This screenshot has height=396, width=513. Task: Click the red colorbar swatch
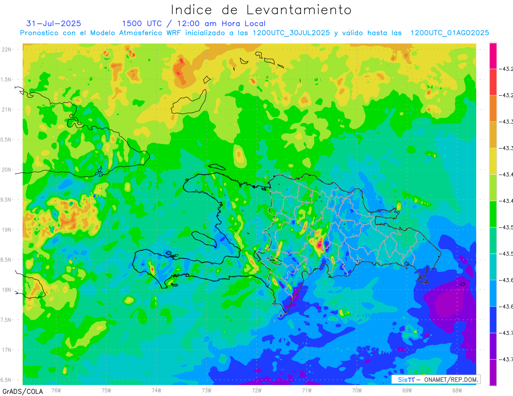coord(493,82)
